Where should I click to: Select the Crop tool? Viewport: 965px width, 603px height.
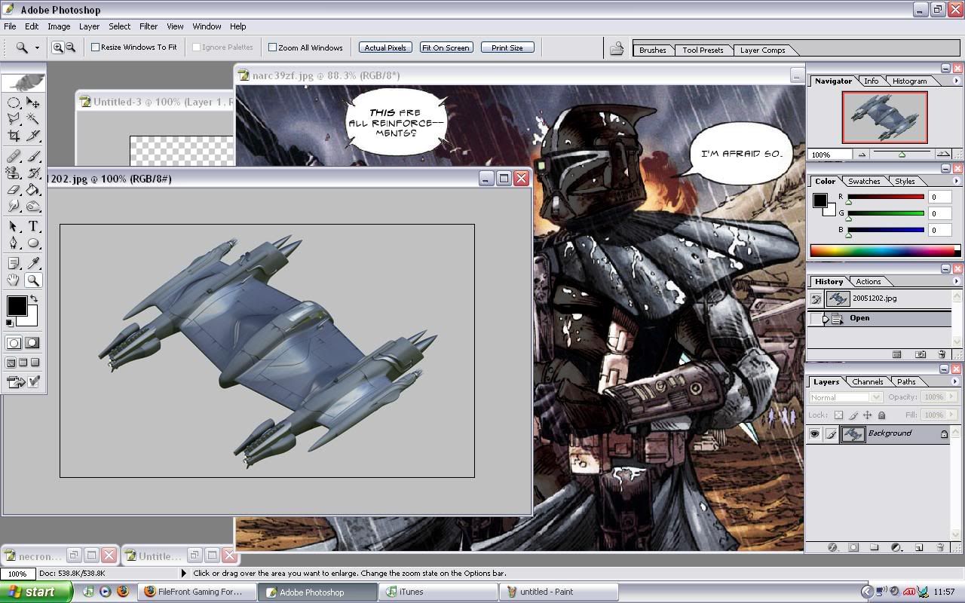14,136
